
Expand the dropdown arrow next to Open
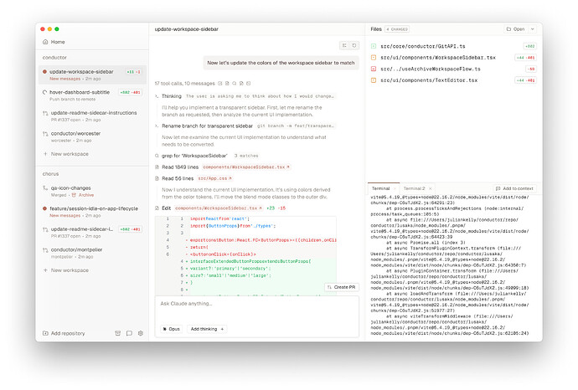(532, 29)
